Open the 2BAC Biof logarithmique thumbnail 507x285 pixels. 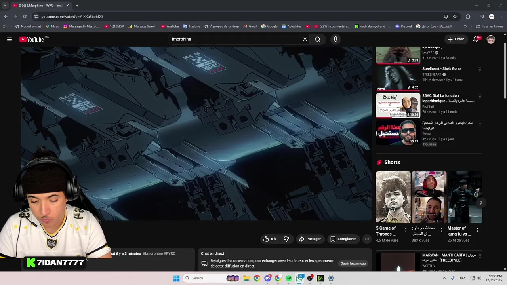[x=398, y=105]
